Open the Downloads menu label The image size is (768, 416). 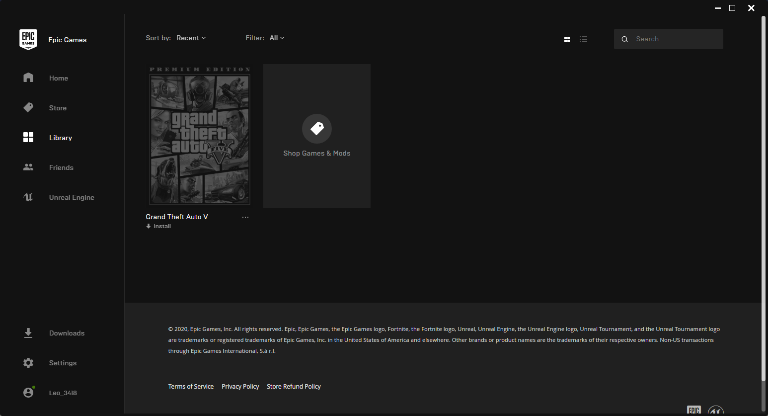point(67,333)
